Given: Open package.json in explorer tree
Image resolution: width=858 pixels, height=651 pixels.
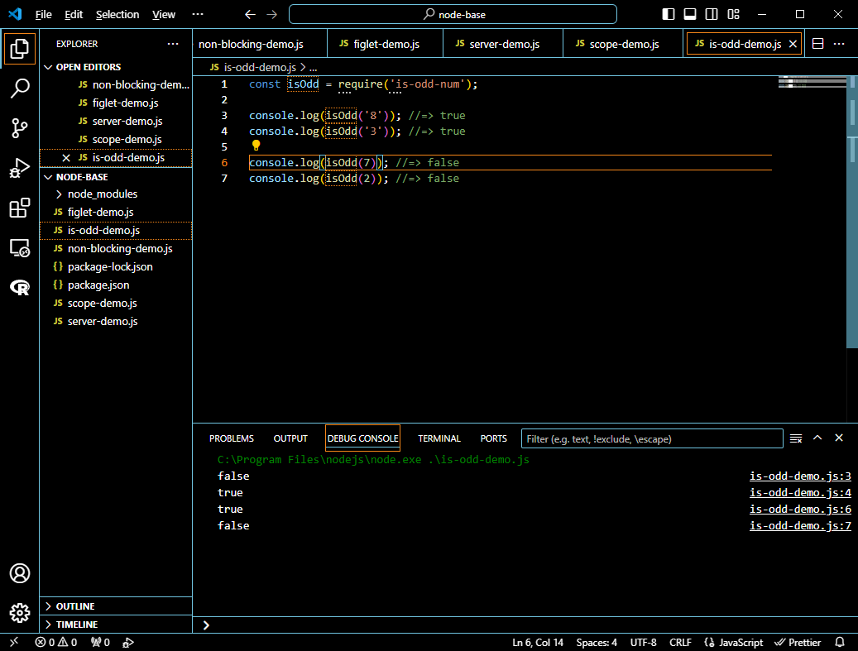Looking at the screenshot, I should pyautogui.click(x=116, y=285).
